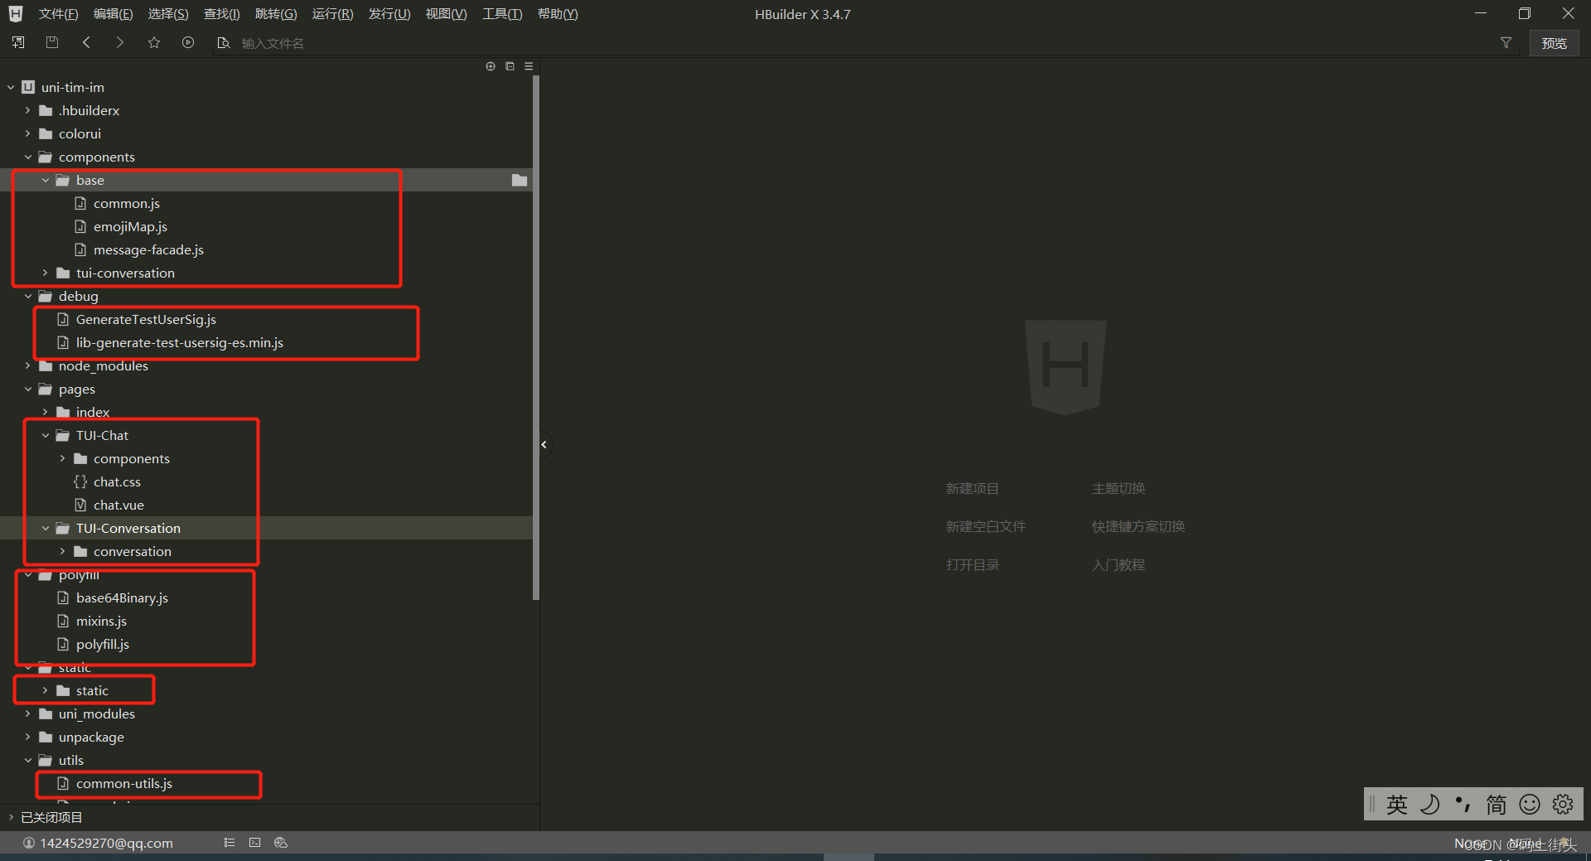1591x861 pixels.
Task: Click the 快捷键方案切换 link
Action: (1139, 527)
